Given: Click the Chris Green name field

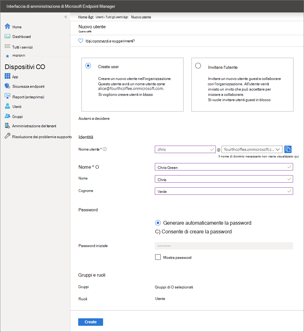Looking at the screenshot, I should pyautogui.click(x=224, y=167).
